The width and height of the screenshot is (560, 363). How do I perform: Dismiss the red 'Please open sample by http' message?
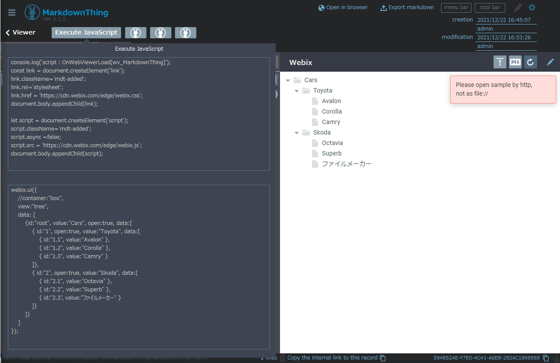[503, 89]
